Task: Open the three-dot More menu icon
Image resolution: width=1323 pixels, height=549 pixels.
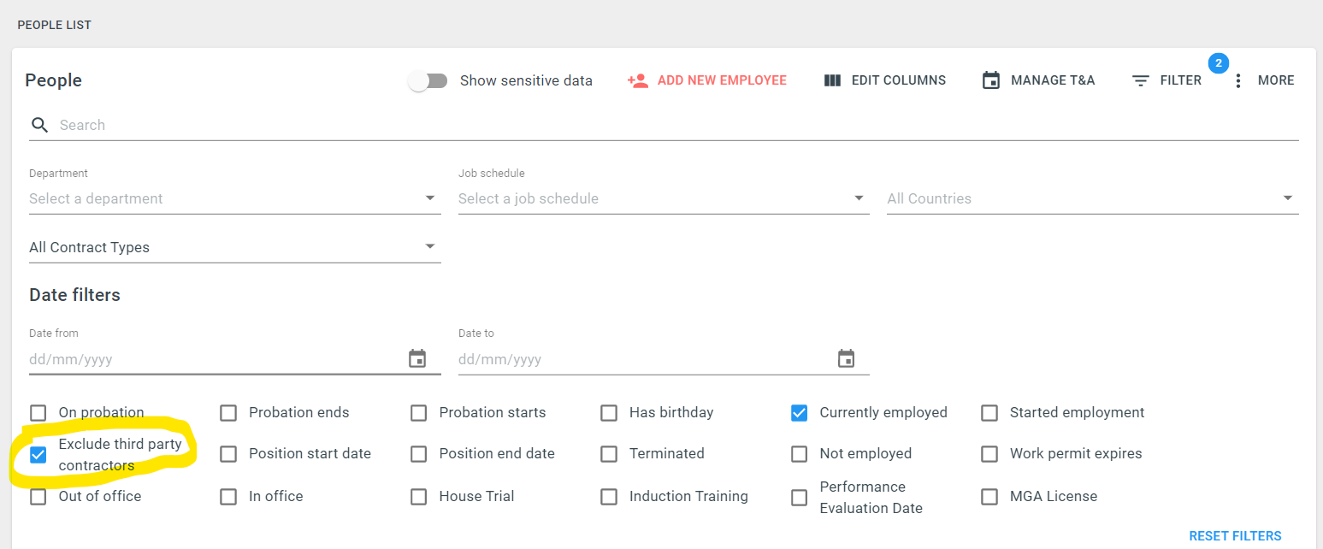Action: pyautogui.click(x=1237, y=80)
